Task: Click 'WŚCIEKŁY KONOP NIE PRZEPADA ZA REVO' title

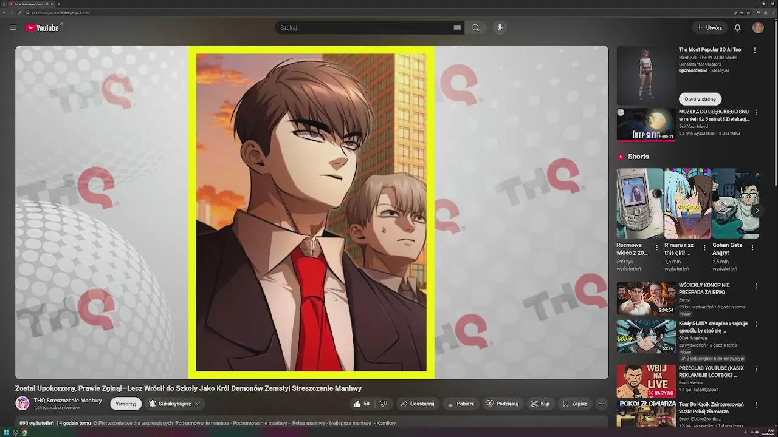Action: click(704, 289)
